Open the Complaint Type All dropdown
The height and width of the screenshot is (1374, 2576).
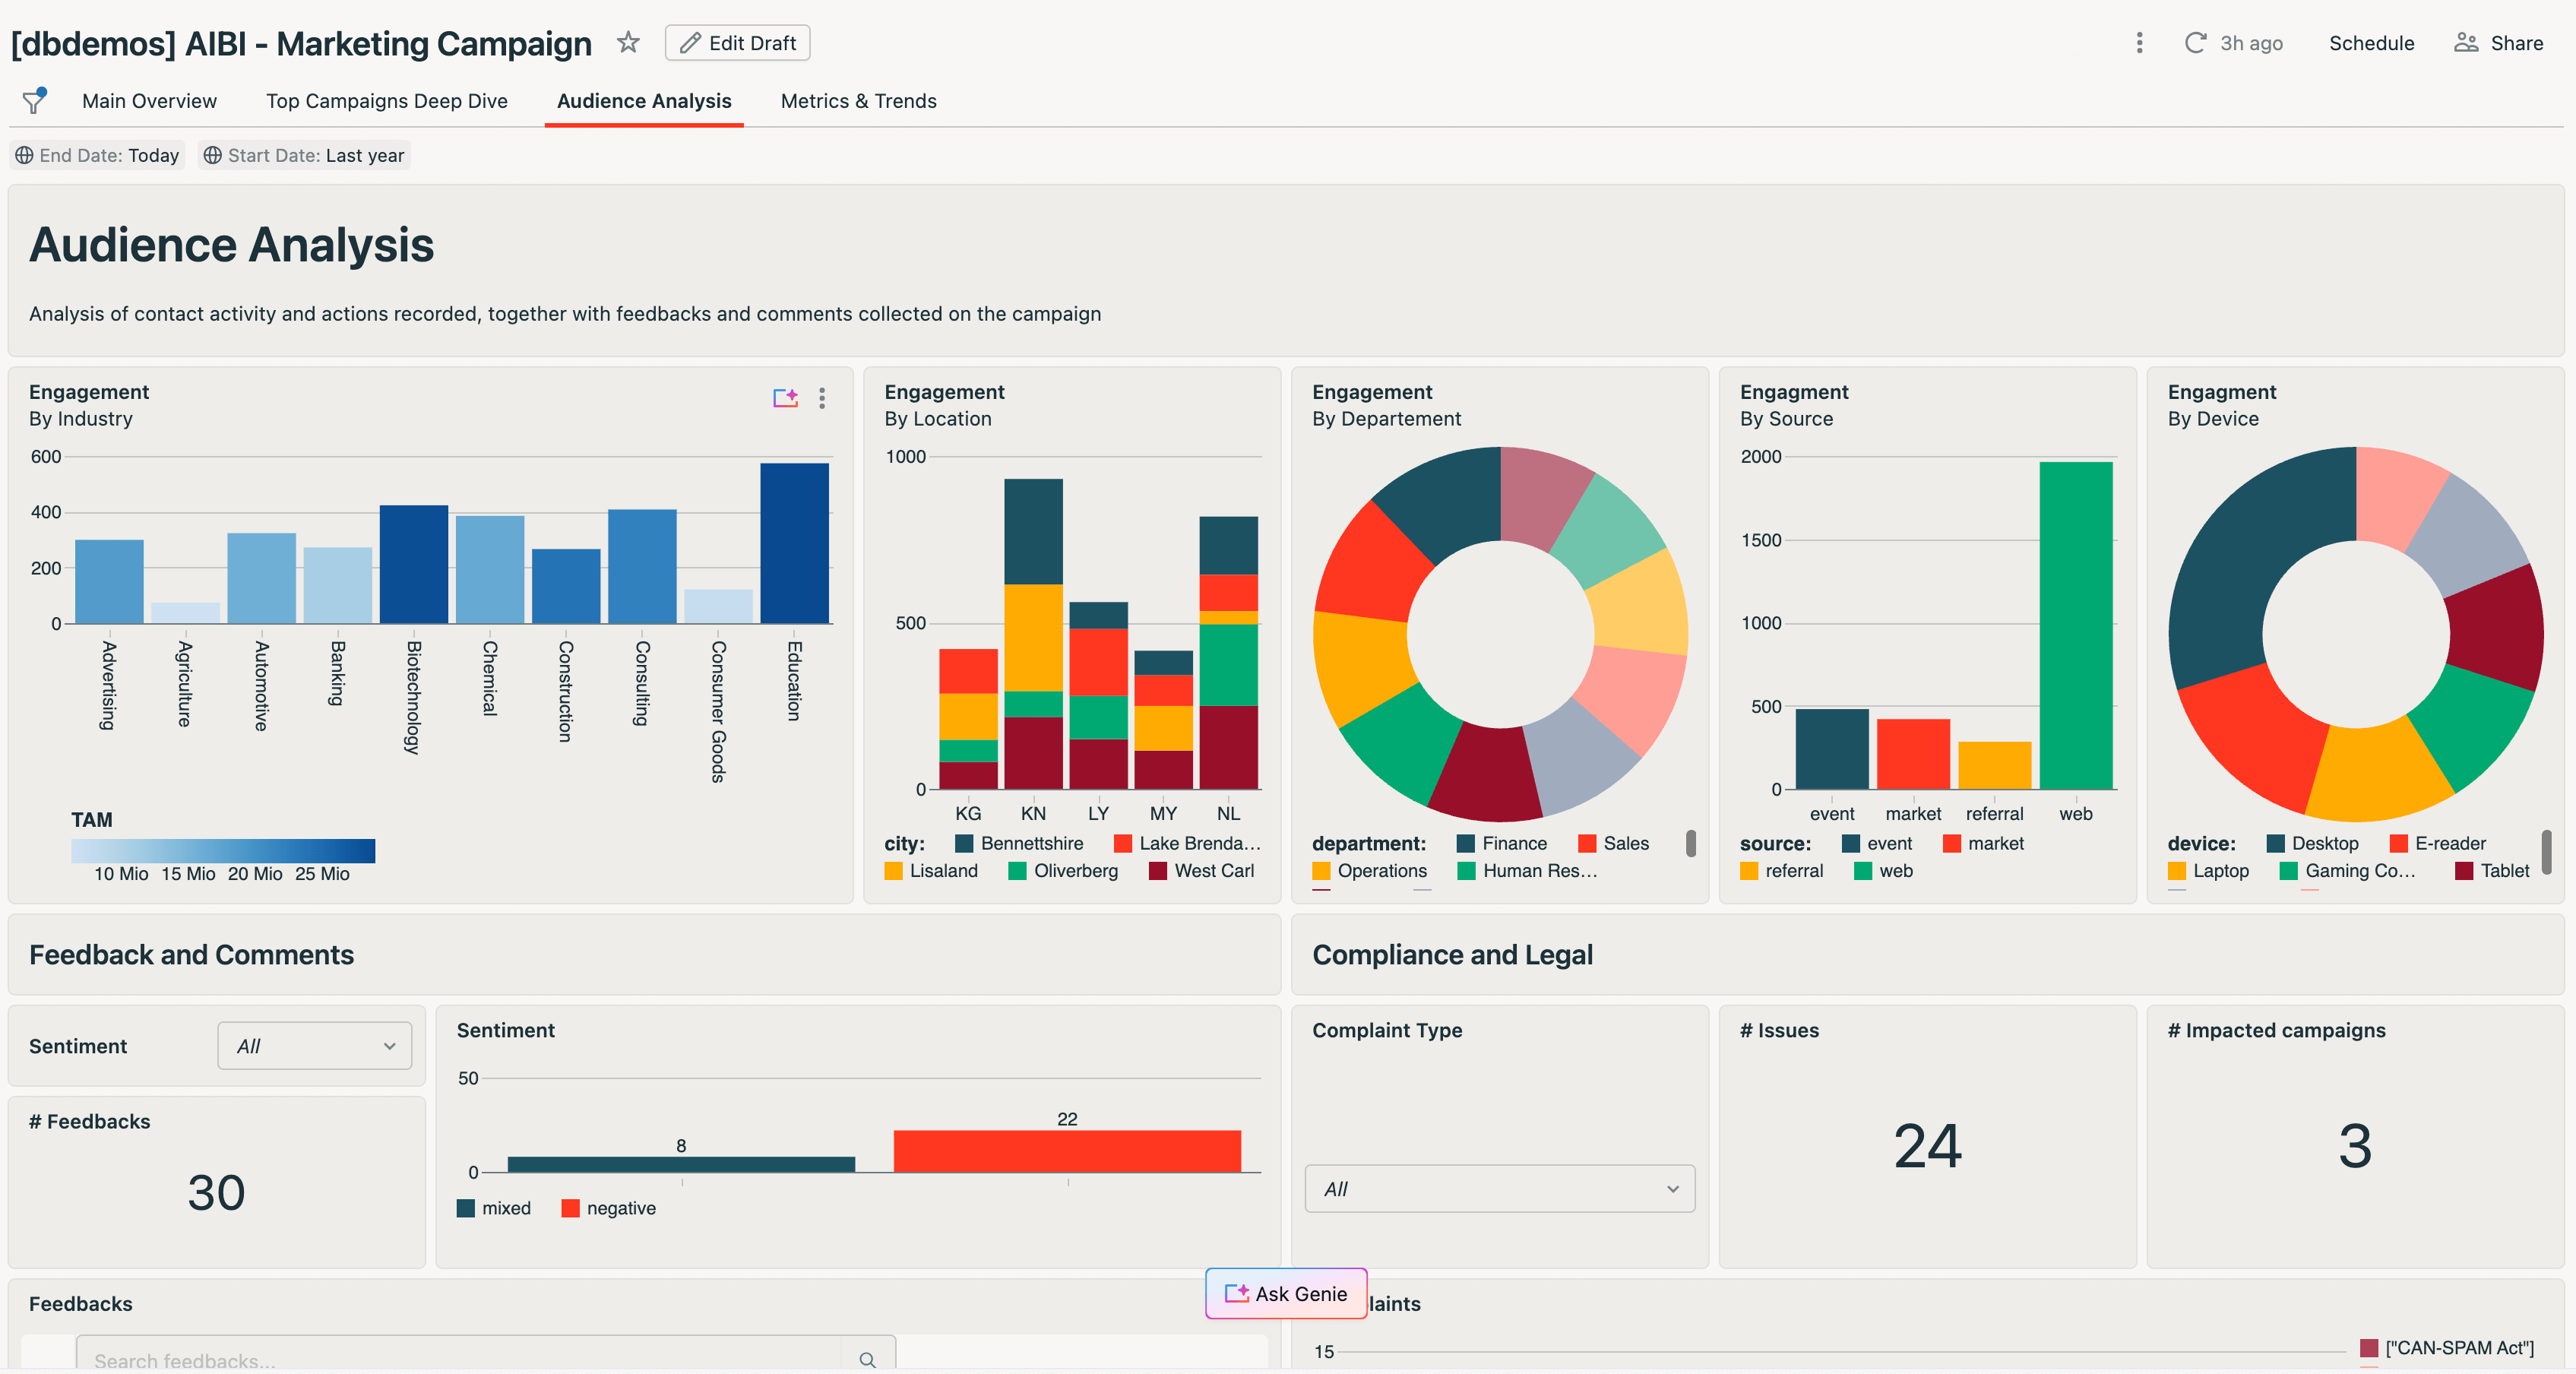pyautogui.click(x=1498, y=1189)
